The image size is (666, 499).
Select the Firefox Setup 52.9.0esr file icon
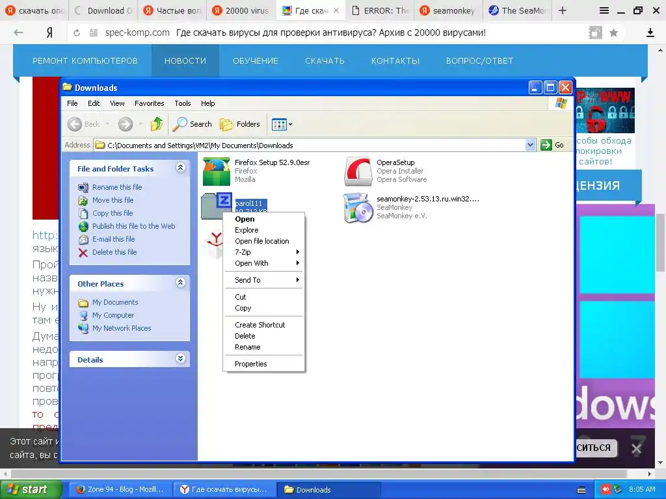pyautogui.click(x=216, y=172)
